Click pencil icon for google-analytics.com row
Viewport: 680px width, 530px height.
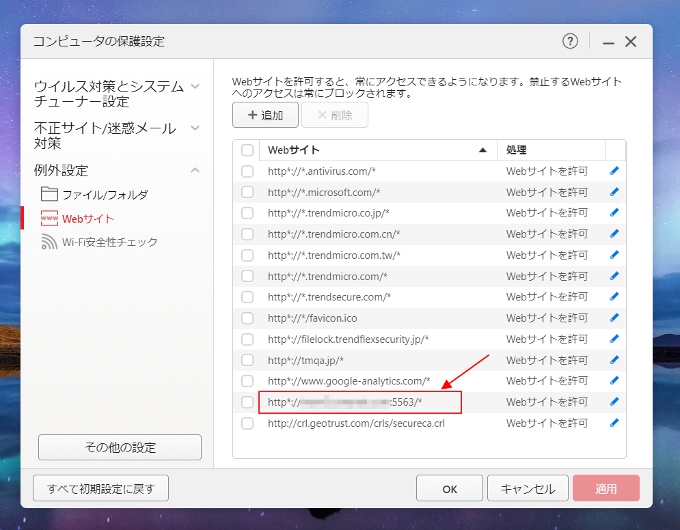(x=614, y=381)
